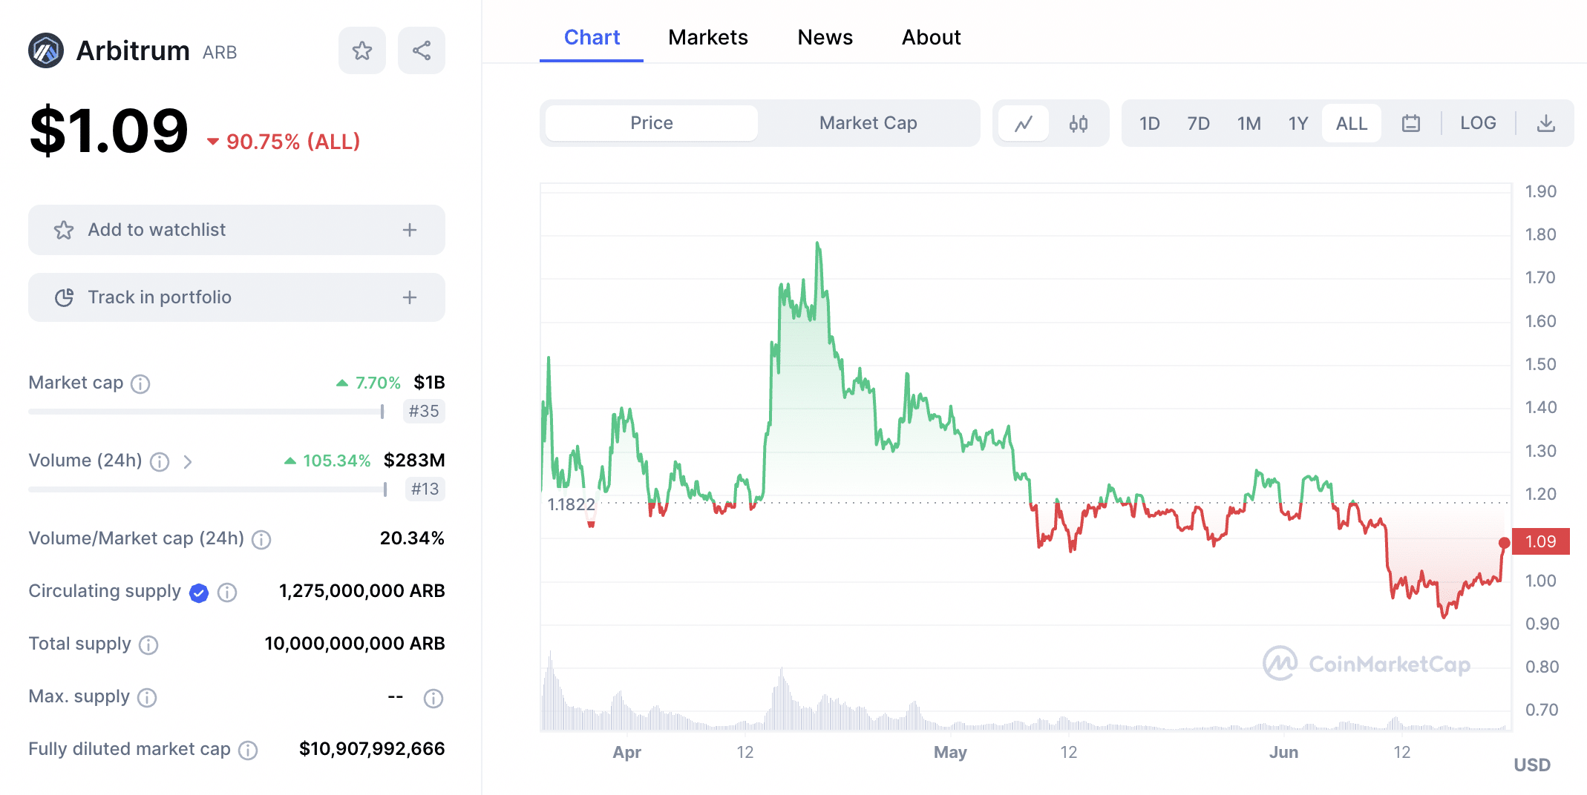Click plus icon on Track in portfolio

pyautogui.click(x=410, y=297)
